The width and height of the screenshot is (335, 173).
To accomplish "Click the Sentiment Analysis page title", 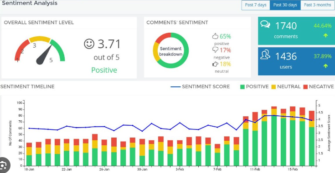I will pyautogui.click(x=30, y=3).
